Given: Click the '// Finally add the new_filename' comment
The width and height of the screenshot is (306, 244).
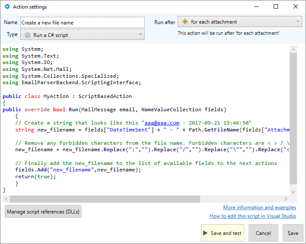Looking at the screenshot, I should pos(146,163).
